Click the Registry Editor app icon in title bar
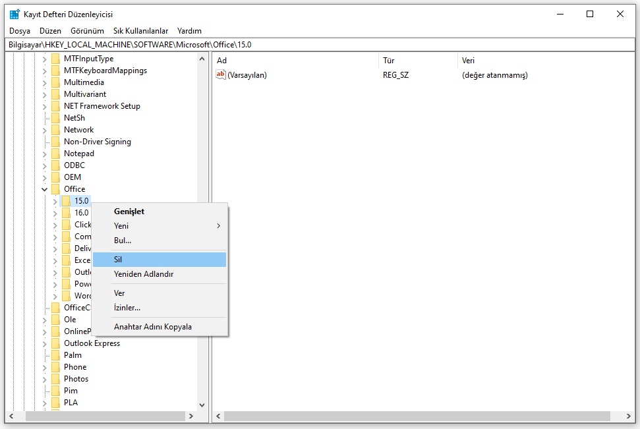 tap(15, 14)
